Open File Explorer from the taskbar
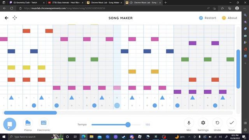 pos(91,136)
